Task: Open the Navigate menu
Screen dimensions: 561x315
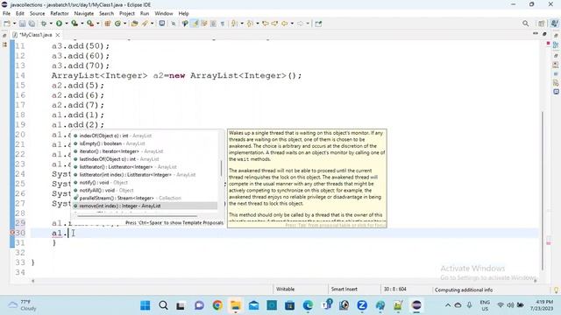Action: click(x=84, y=14)
